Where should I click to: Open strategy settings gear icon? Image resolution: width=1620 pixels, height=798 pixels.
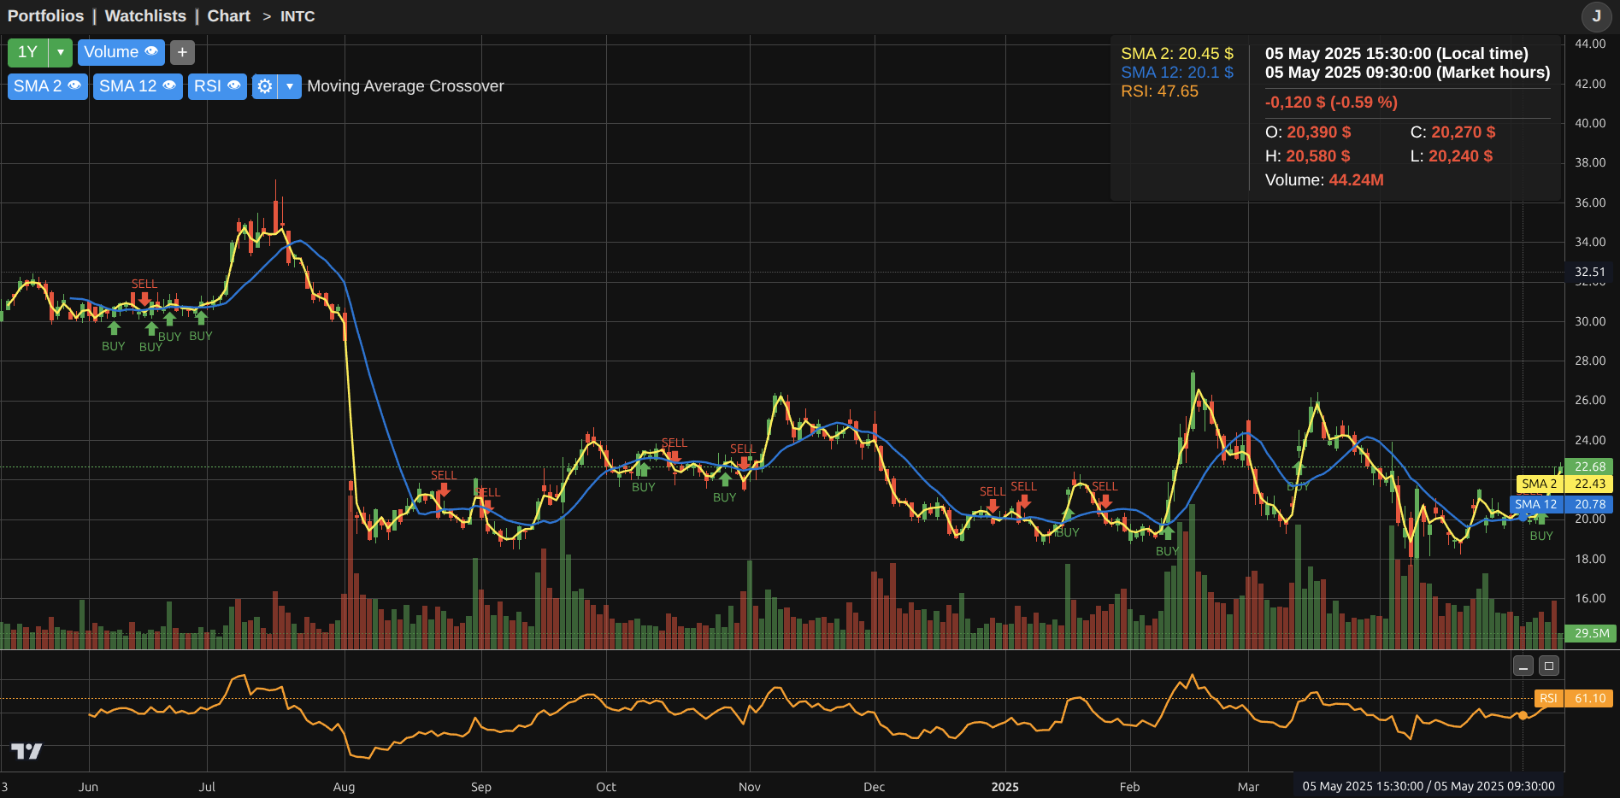click(265, 86)
